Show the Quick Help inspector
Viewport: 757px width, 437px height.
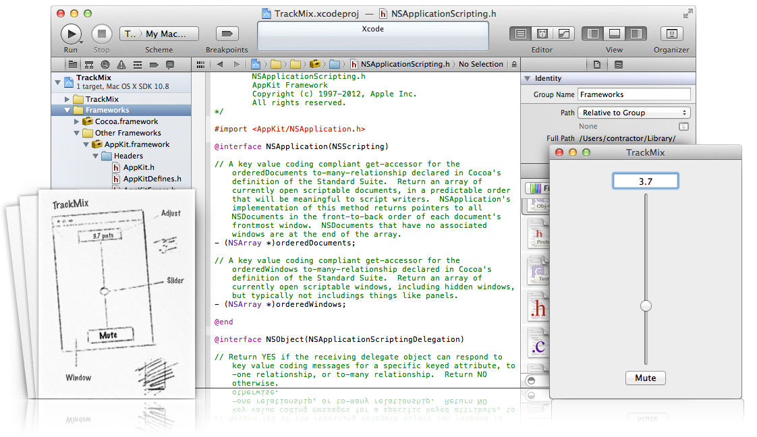[619, 65]
